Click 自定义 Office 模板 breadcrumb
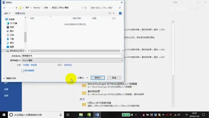This screenshot has height=118, width=209. (x=60, y=8)
